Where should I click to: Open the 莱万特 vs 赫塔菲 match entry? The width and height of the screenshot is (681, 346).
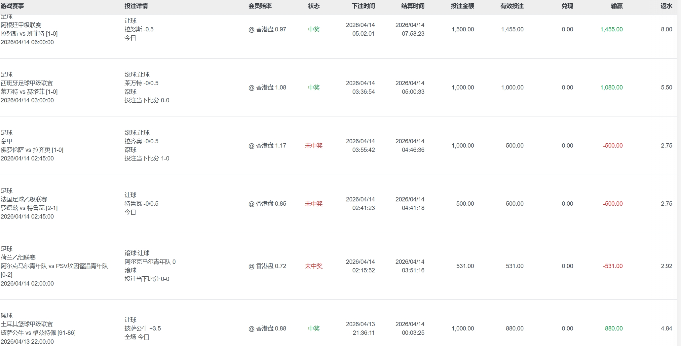[29, 92]
